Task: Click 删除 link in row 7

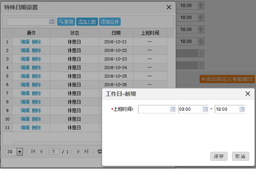Action: pos(37,93)
